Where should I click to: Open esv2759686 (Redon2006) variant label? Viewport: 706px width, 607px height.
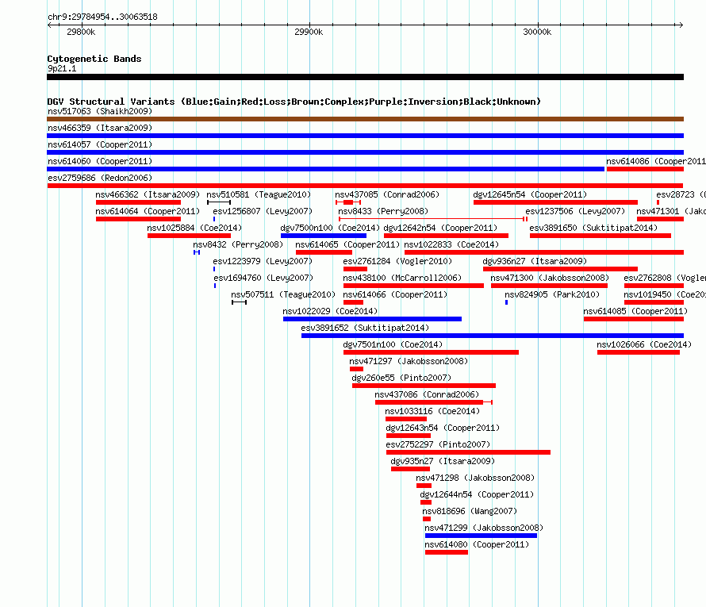click(x=100, y=178)
